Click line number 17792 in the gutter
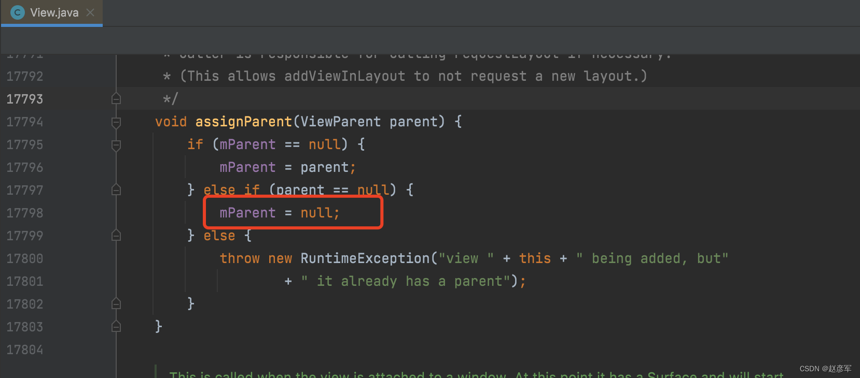 point(25,76)
